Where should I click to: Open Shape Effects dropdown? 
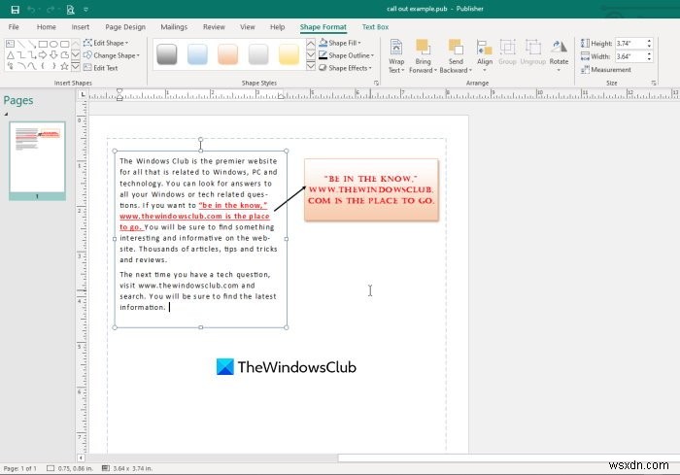(x=345, y=68)
